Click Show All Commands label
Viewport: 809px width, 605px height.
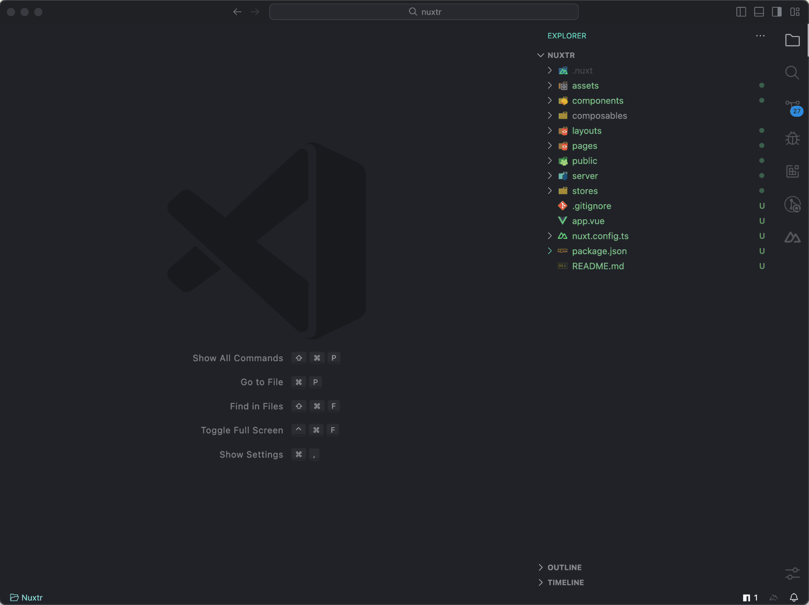(238, 358)
